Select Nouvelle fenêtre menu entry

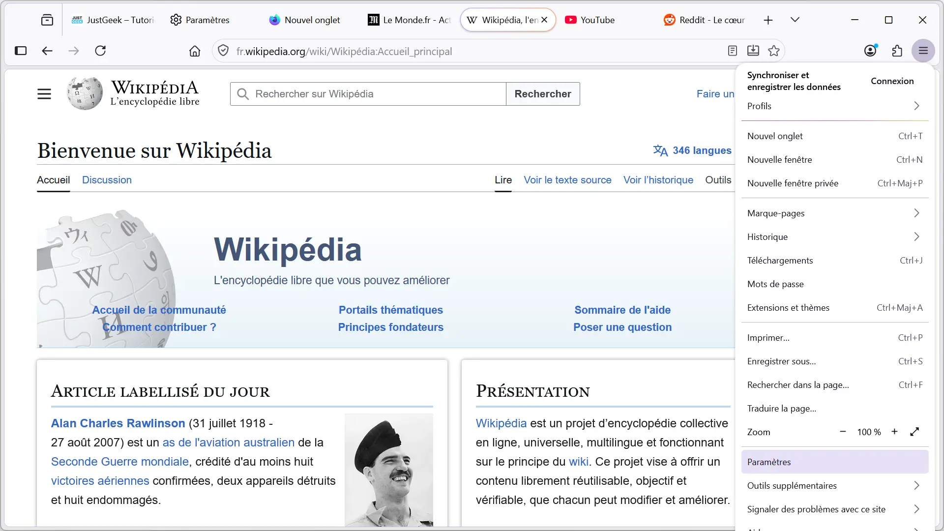[834, 160]
